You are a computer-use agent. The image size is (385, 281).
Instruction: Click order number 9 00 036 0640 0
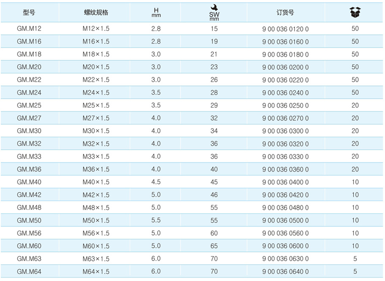tap(285, 272)
